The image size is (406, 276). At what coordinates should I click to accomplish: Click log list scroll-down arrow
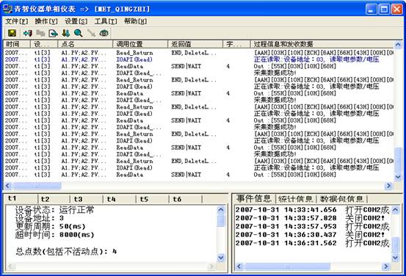coord(398,177)
